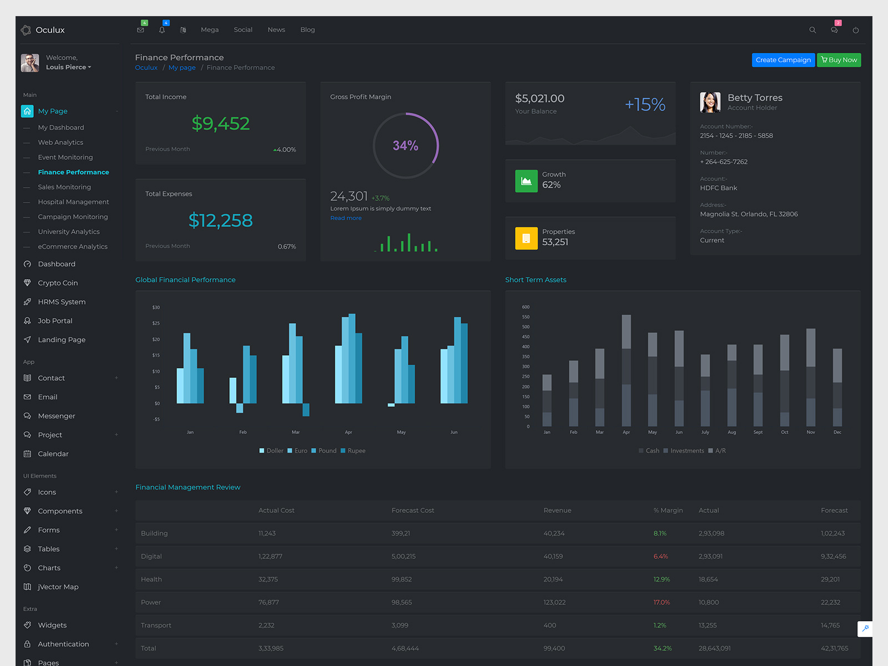Switch to the Social menu
888x666 pixels.
(243, 30)
